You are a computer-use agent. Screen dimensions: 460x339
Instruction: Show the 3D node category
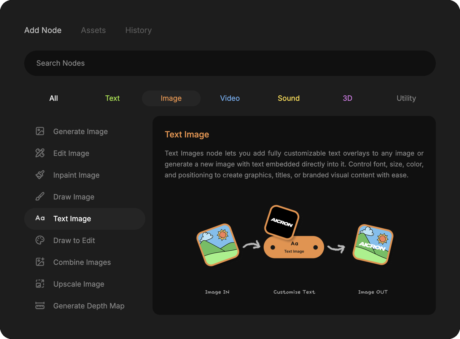(347, 98)
